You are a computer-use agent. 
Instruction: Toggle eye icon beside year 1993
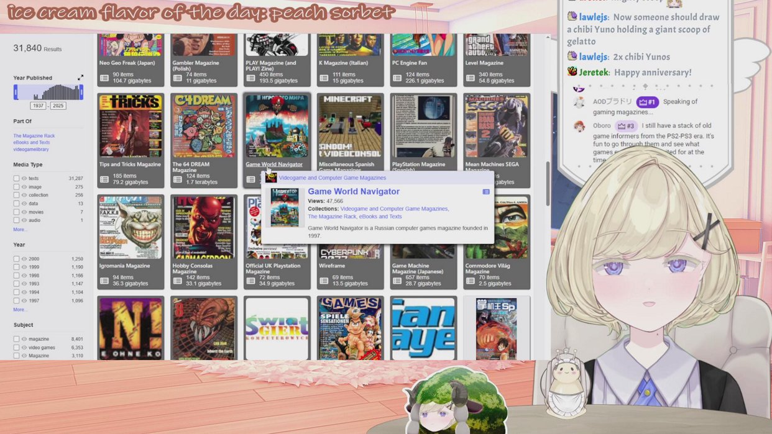pos(24,284)
